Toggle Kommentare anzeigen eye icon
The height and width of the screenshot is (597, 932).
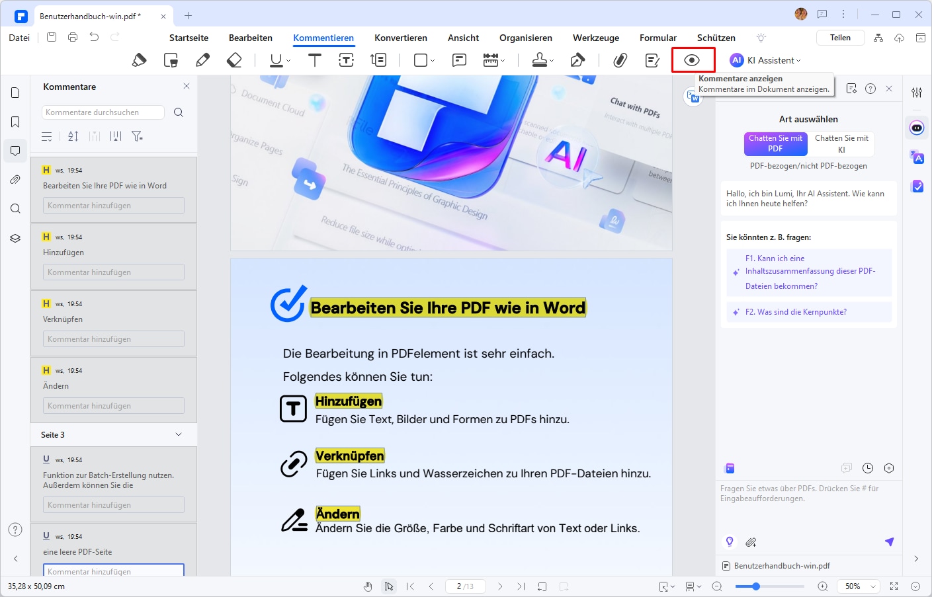click(692, 60)
